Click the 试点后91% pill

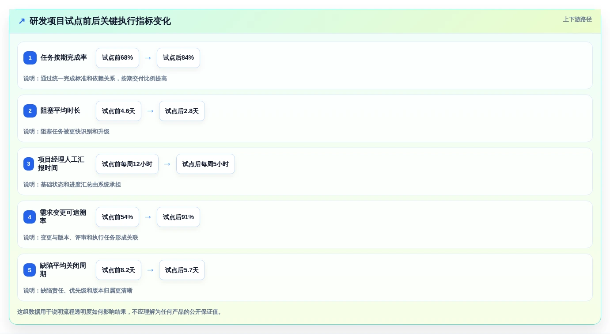coord(178,217)
